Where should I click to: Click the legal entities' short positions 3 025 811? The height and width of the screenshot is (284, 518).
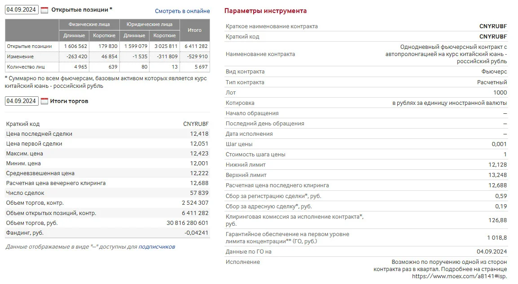point(166,46)
